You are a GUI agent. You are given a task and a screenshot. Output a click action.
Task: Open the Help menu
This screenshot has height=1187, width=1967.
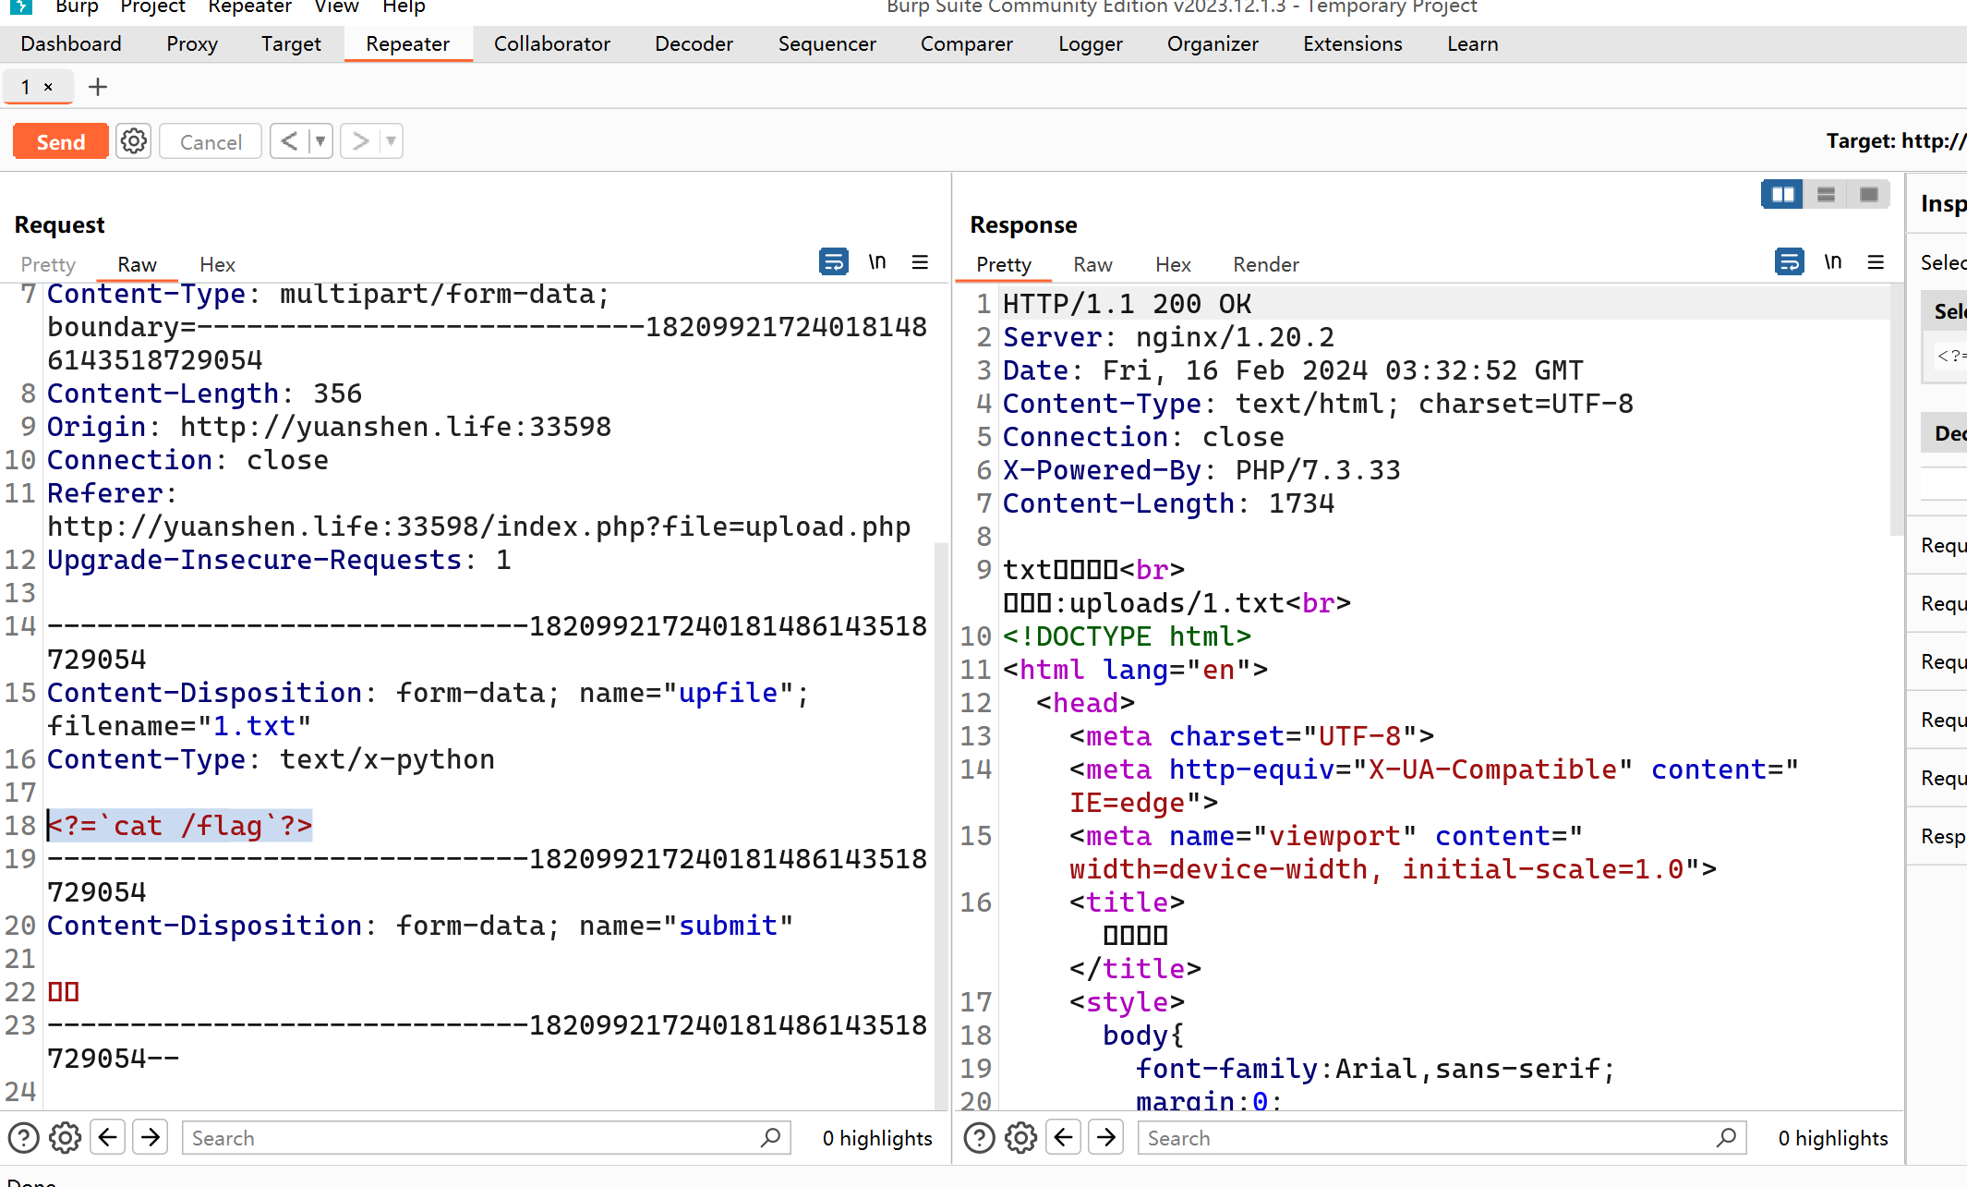[x=404, y=7]
